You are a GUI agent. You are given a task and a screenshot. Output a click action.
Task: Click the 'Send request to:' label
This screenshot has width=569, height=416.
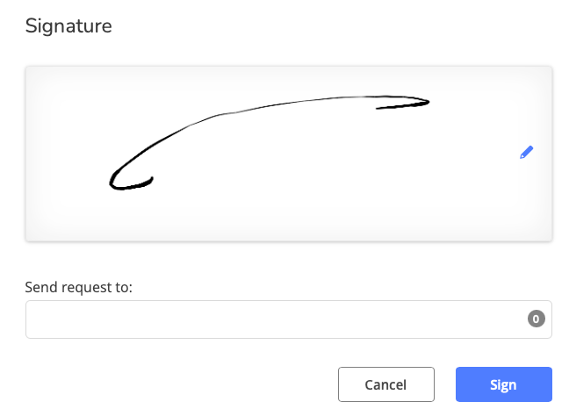tap(78, 287)
